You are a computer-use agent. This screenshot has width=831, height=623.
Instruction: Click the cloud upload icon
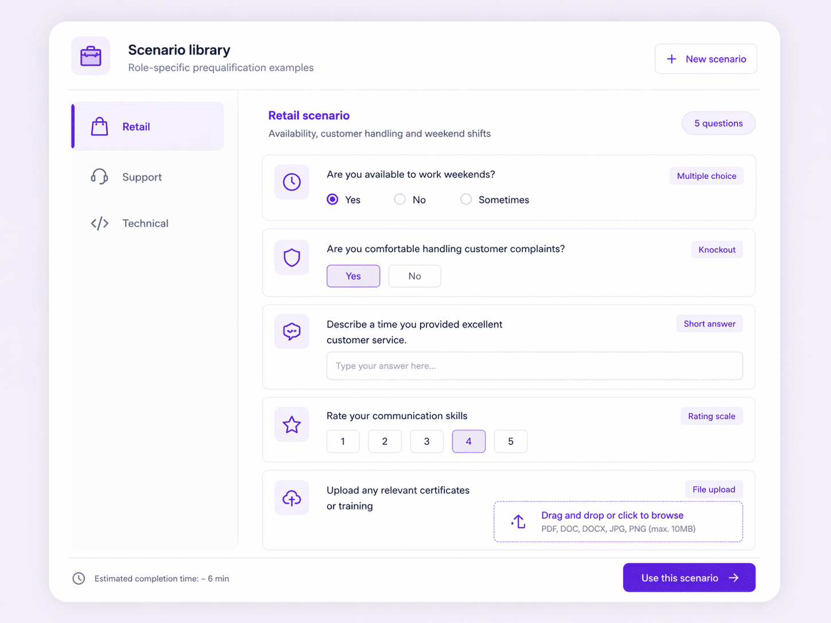tap(292, 498)
